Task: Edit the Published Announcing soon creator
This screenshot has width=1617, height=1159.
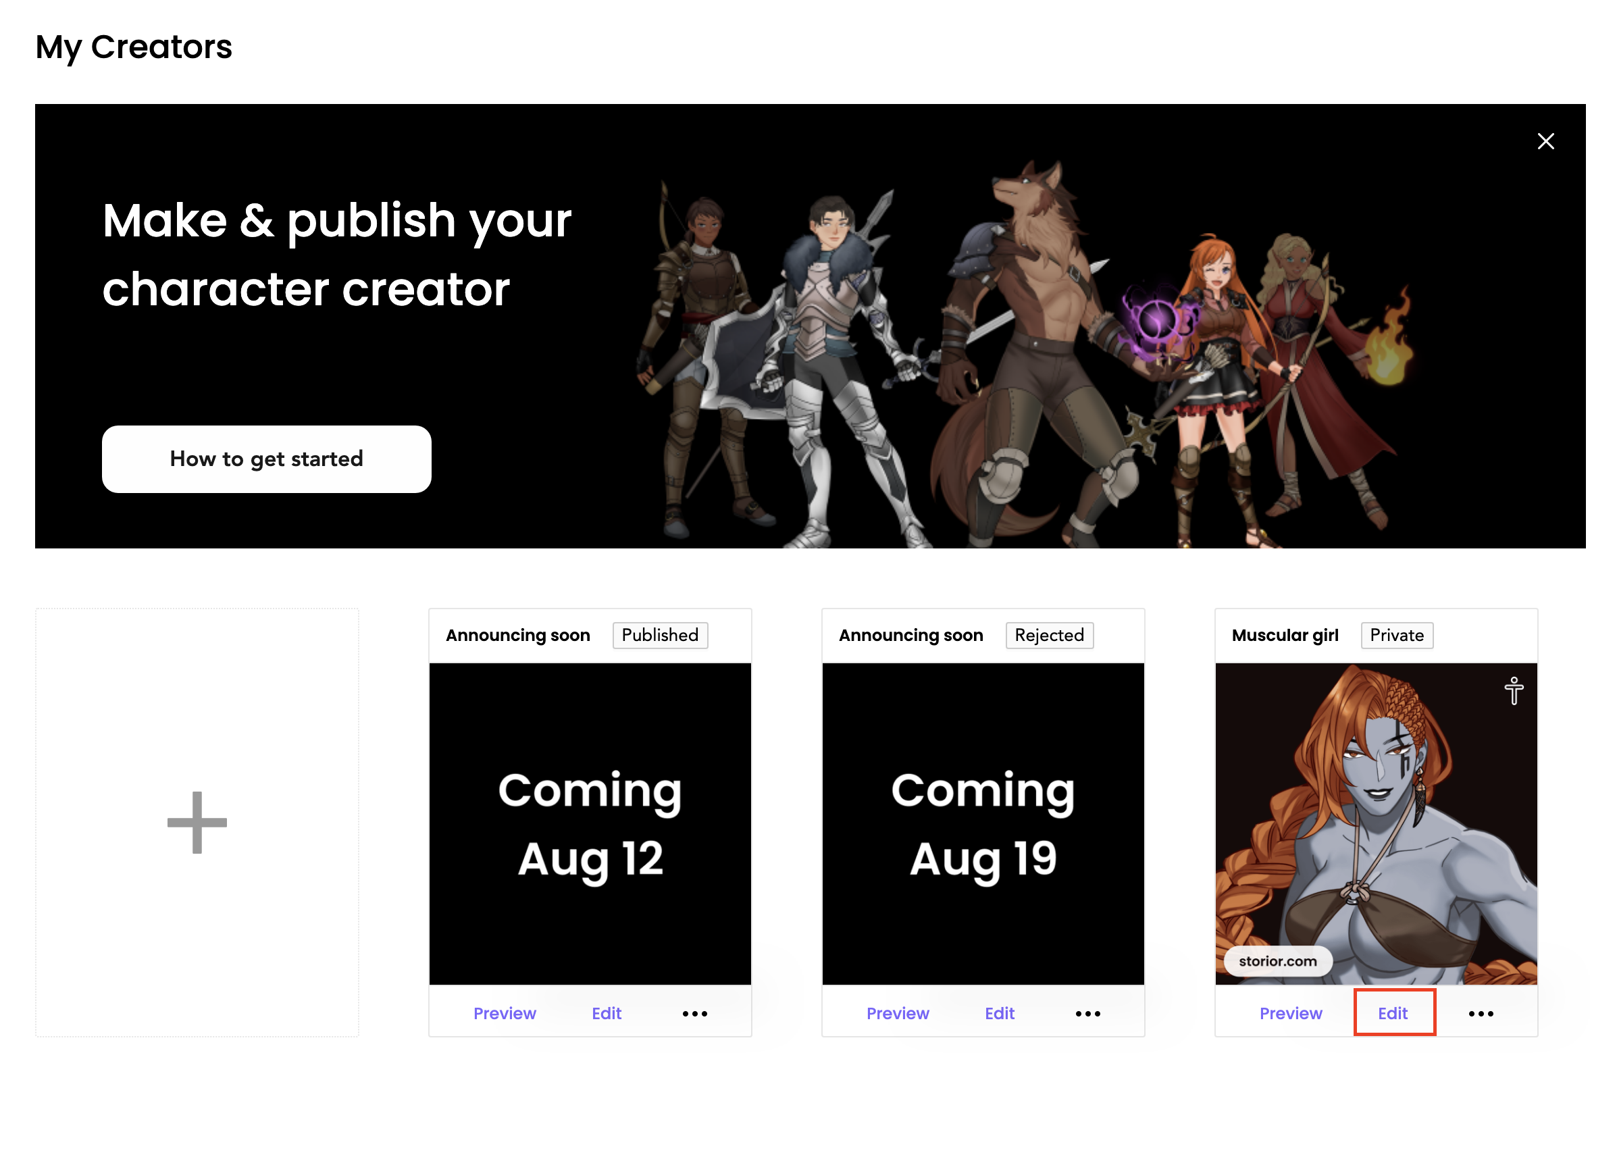Action: tap(606, 1013)
